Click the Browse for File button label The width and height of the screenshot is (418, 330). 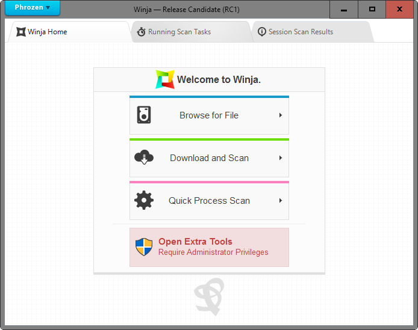[209, 115]
